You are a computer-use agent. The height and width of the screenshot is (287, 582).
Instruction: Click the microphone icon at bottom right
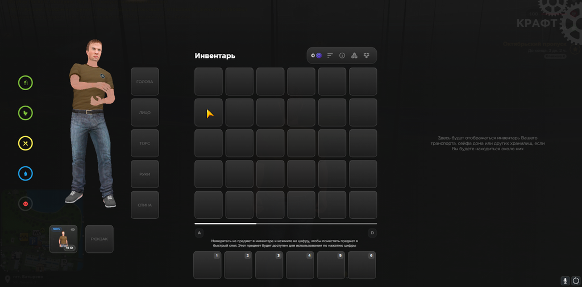(x=565, y=281)
